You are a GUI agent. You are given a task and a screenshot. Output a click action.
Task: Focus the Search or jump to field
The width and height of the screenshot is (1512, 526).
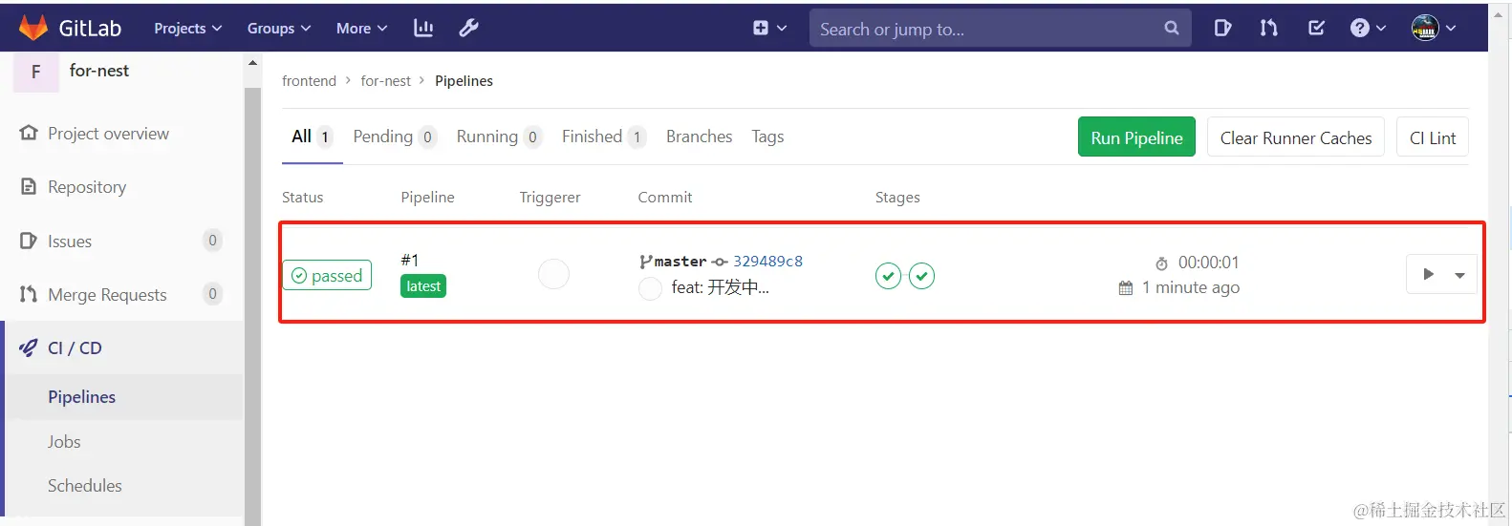coord(1000,29)
